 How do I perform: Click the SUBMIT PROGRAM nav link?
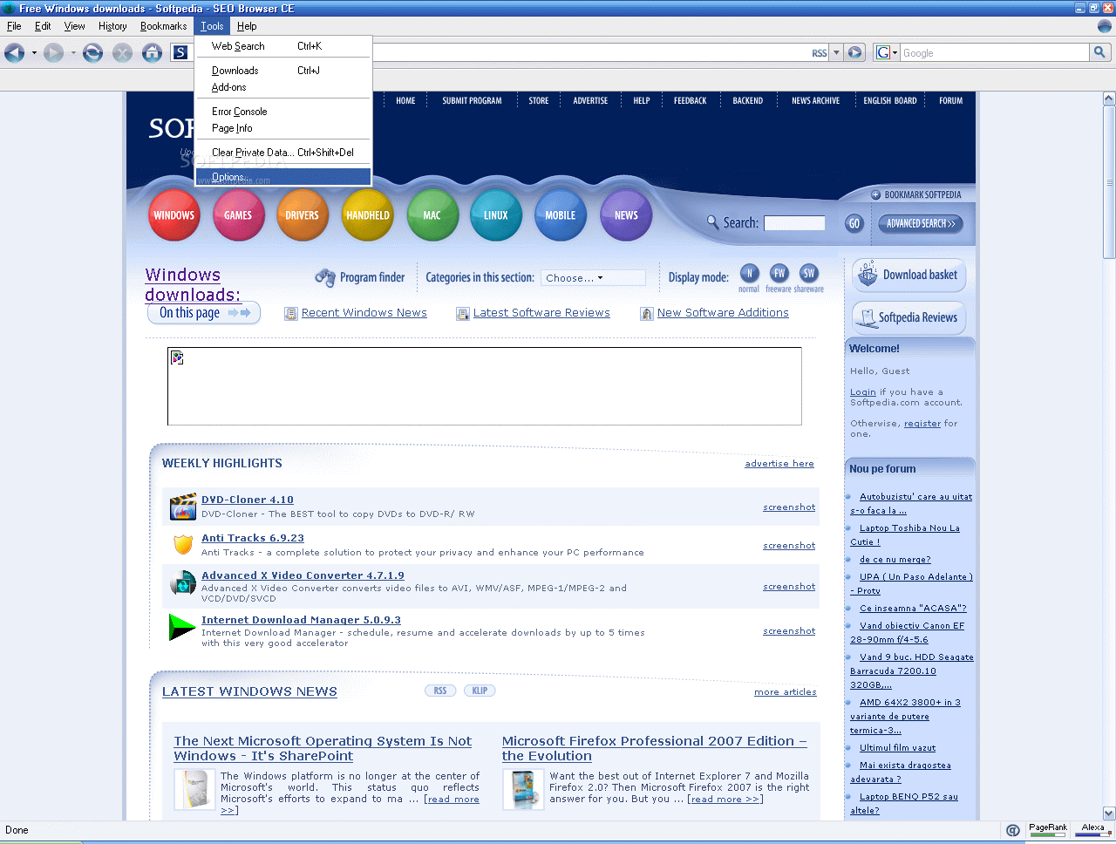tap(472, 101)
